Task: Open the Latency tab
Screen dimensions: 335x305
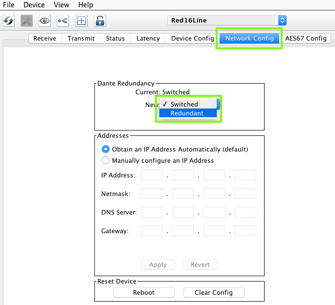Action: point(148,38)
